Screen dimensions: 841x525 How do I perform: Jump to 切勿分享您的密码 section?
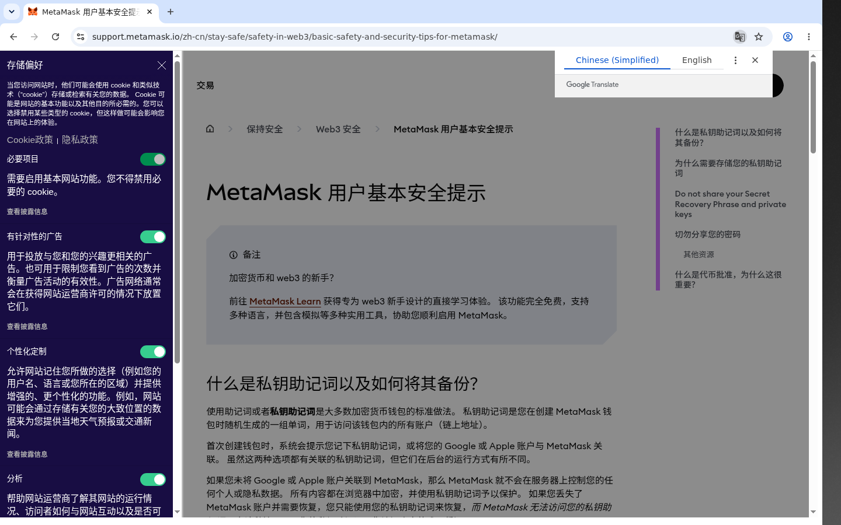pyautogui.click(x=708, y=235)
